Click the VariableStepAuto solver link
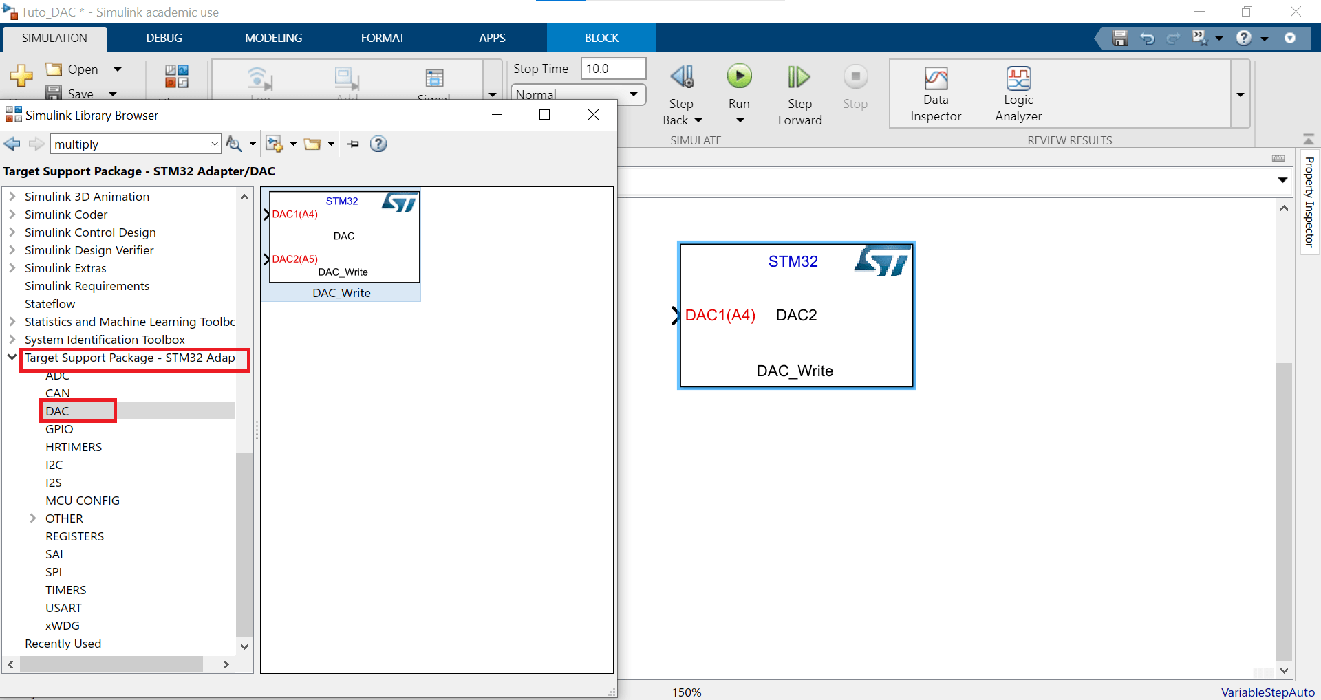 (1267, 692)
